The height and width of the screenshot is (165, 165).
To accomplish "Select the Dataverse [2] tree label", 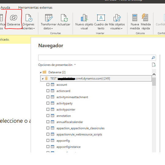I will [57, 72].
